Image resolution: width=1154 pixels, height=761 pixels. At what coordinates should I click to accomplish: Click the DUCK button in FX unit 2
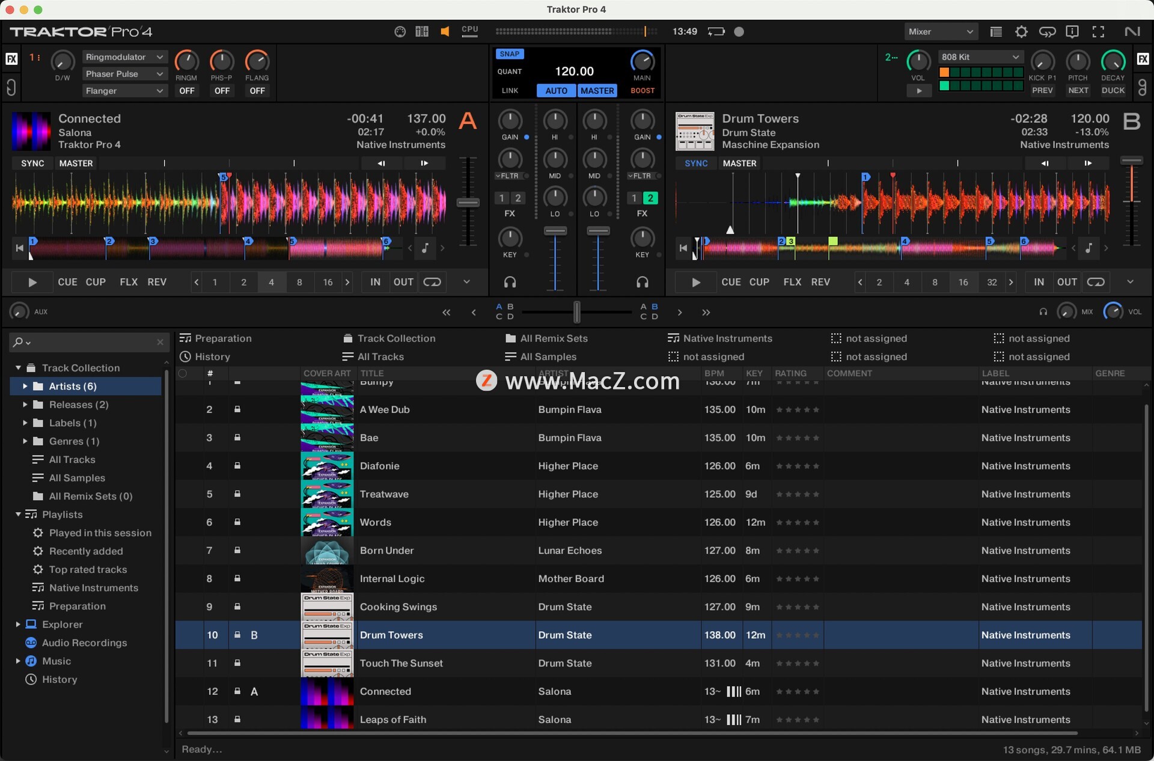point(1113,91)
